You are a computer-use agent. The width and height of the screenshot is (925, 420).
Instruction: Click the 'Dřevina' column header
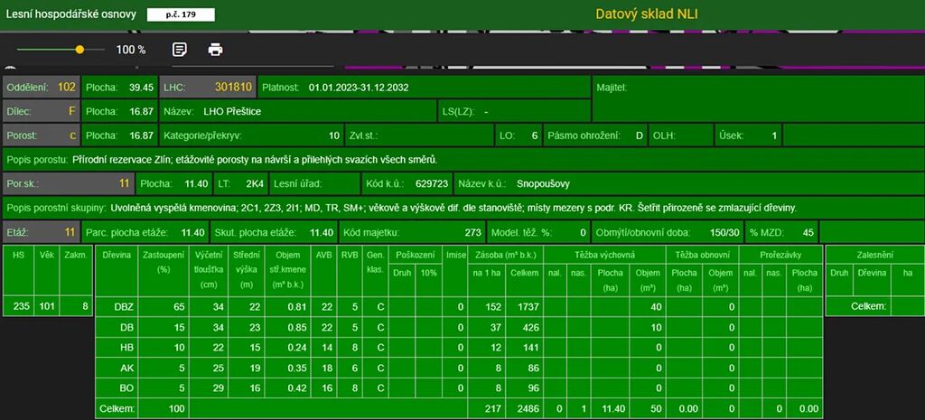117,256
